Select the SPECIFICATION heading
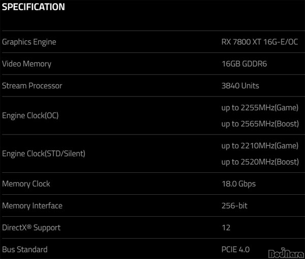The width and height of the screenshot is (305, 259). point(33,7)
